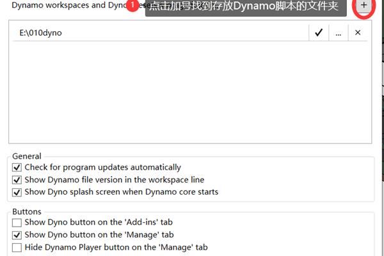This screenshot has height=256, width=384.
Task: Enable Show Dyno button on 'Add-ins' tab
Action: (x=17, y=223)
